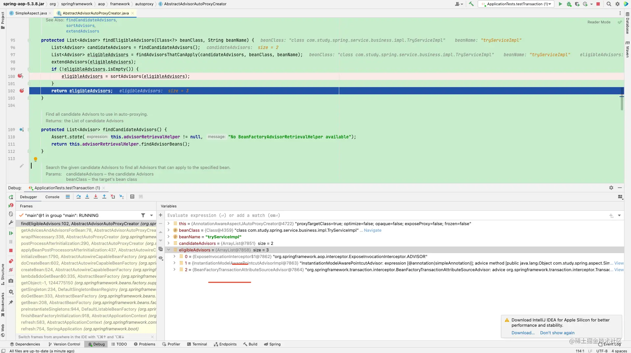Switch to the SimpleAspect.java editor tab

[31, 13]
